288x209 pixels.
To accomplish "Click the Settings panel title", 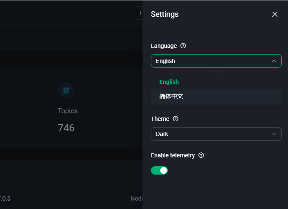I will pyautogui.click(x=164, y=14).
